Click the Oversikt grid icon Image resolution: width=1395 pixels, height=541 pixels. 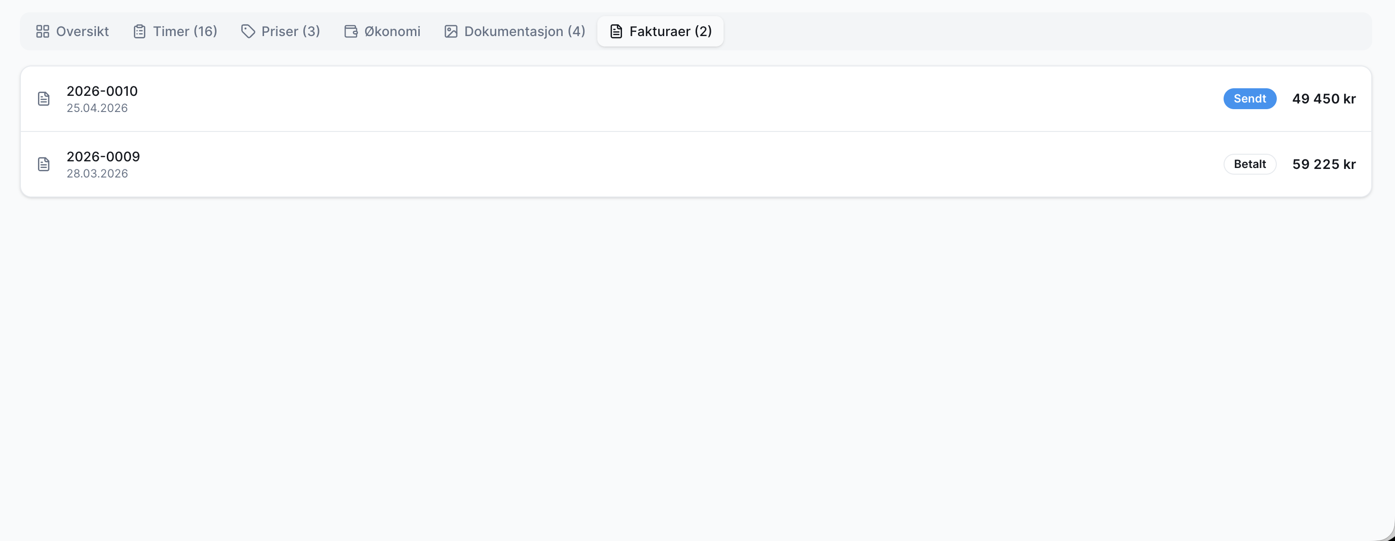(x=42, y=31)
